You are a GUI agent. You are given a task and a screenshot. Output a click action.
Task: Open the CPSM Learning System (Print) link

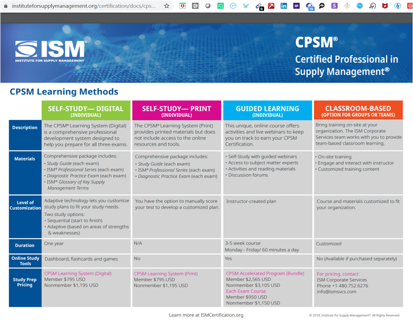(x=166, y=274)
